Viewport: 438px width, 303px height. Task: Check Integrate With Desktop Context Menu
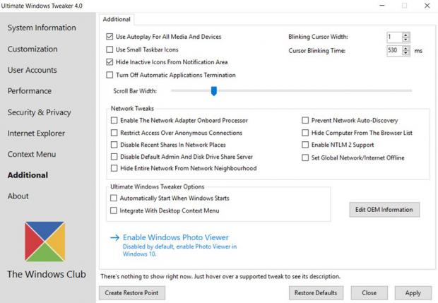114,210
